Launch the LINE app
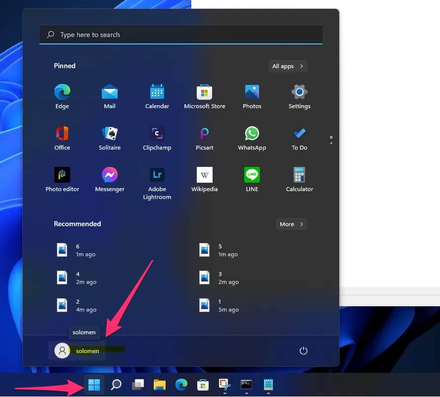 [252, 179]
